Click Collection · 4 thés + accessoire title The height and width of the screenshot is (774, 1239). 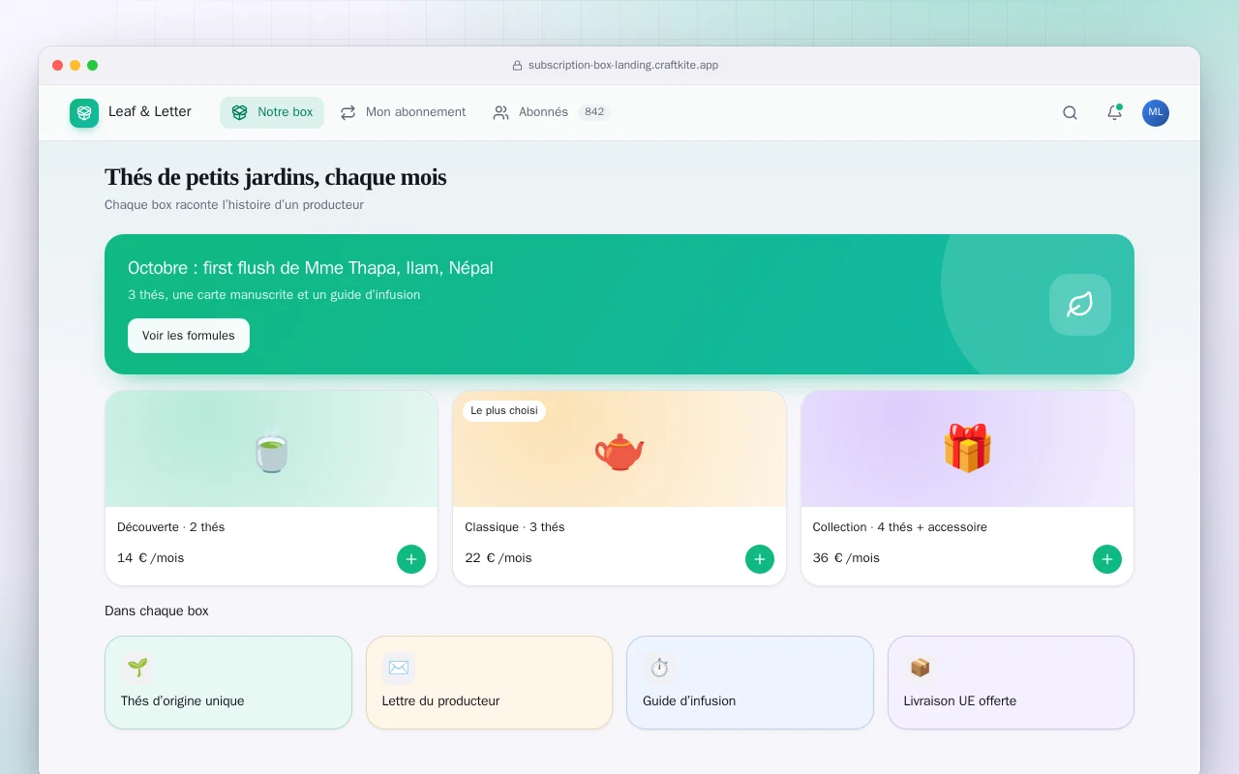pyautogui.click(x=900, y=527)
